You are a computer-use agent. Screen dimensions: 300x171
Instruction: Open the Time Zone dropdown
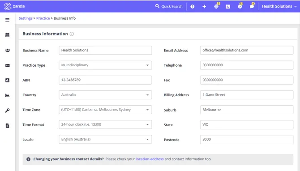tap(105, 110)
